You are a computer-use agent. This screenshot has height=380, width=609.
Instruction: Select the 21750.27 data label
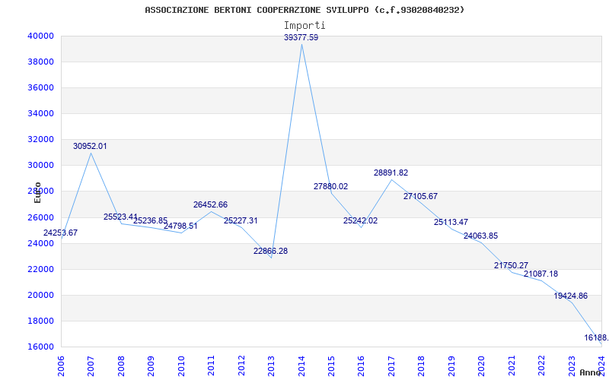(511, 265)
